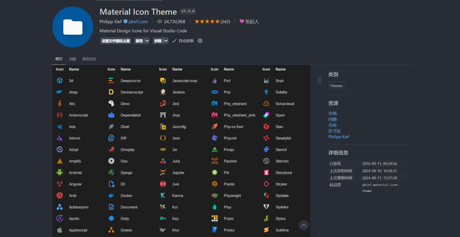Image resolution: width=460 pixels, height=237 pixels.
Task: Open the extension settings gear icon
Action: point(200,41)
